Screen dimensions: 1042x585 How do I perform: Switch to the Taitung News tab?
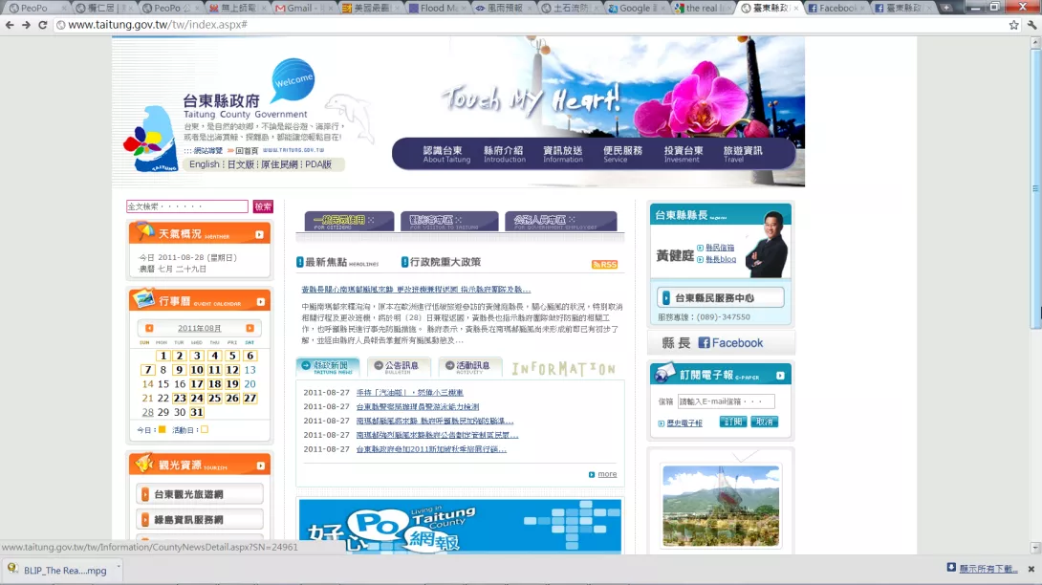point(328,366)
